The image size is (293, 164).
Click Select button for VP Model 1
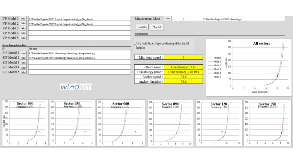(x=23, y=18)
